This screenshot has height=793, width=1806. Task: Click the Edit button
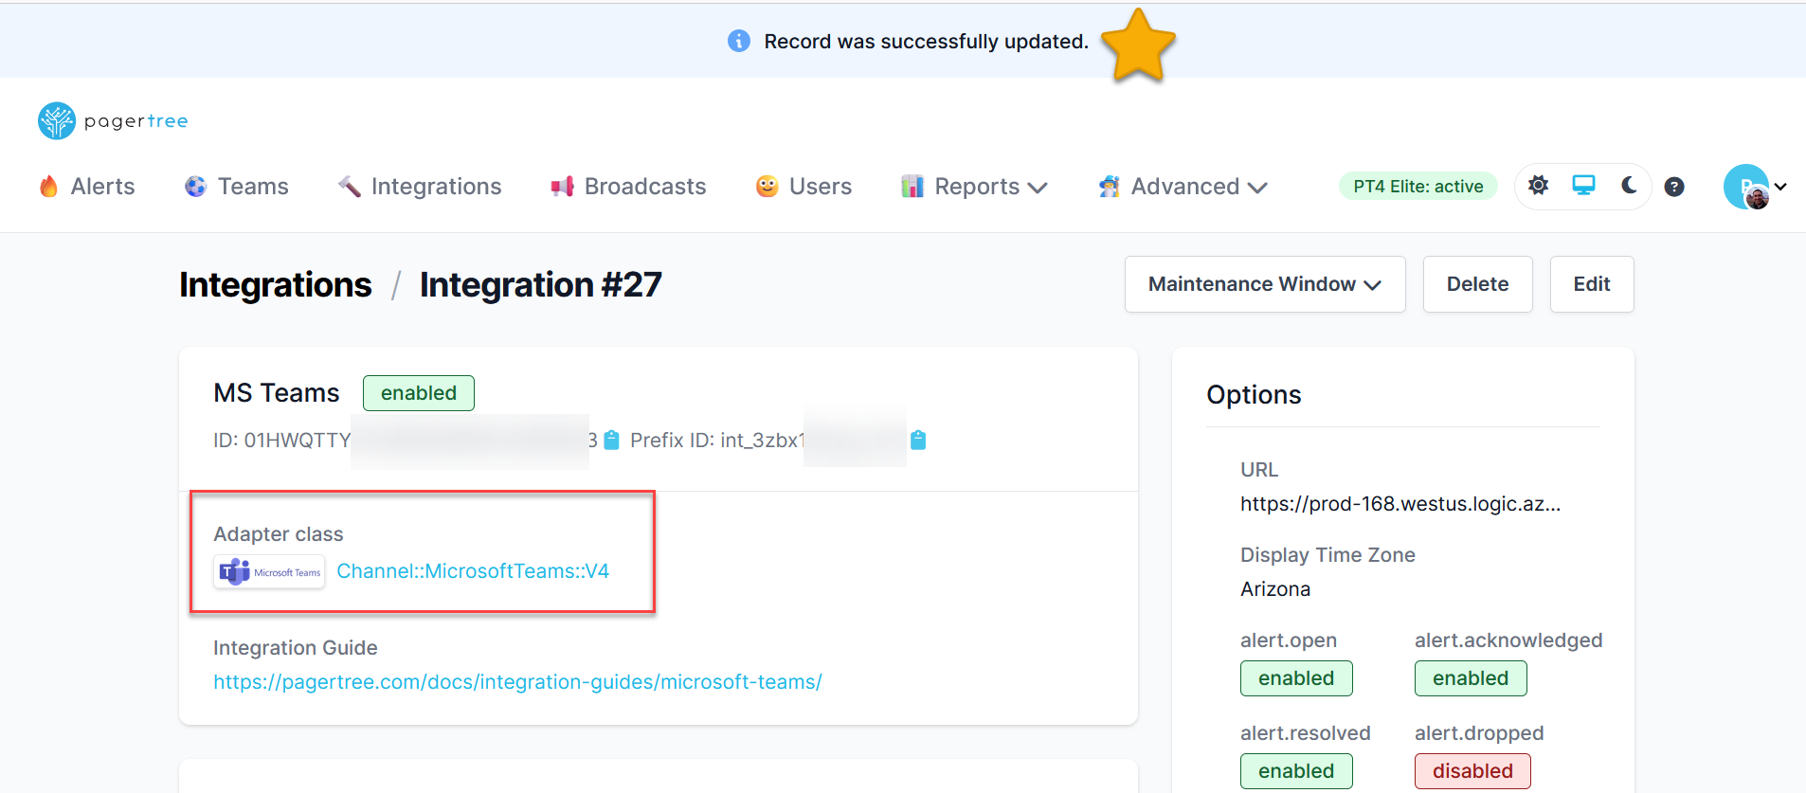tap(1592, 284)
